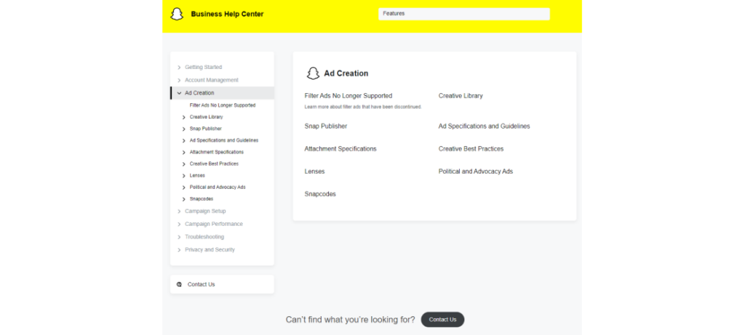This screenshot has height=335, width=745.
Task: Select Lenses in sidebar tree
Action: click(x=197, y=176)
